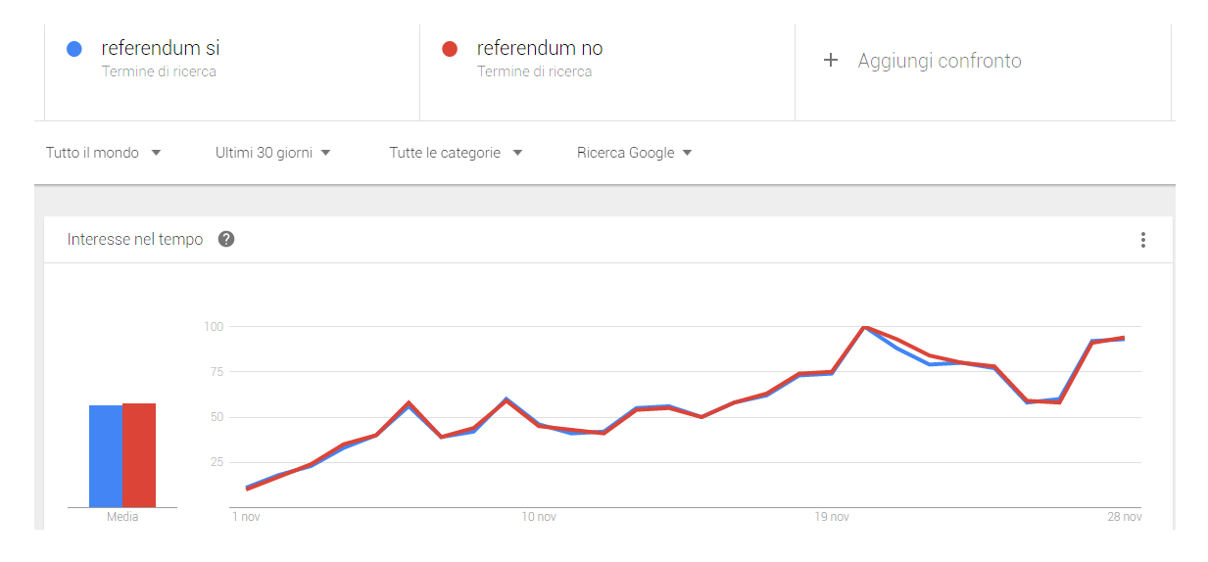
Task: Open the three-dot chart options menu
Action: [1142, 240]
